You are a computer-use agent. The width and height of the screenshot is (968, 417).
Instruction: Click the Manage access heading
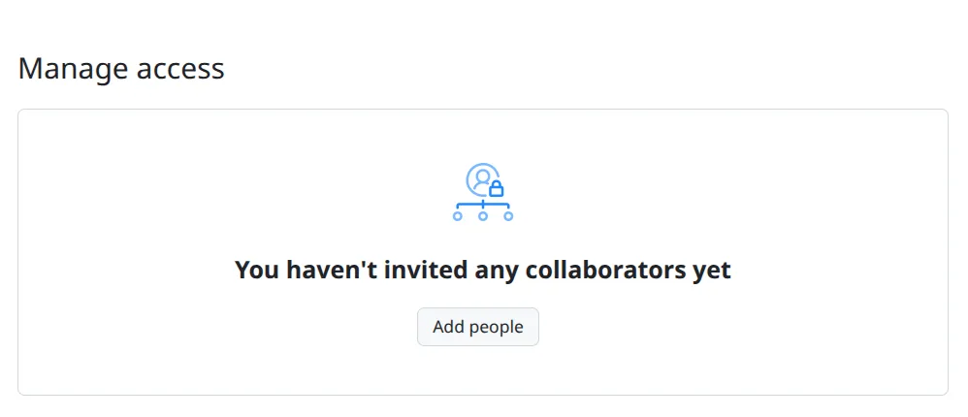[x=121, y=69]
